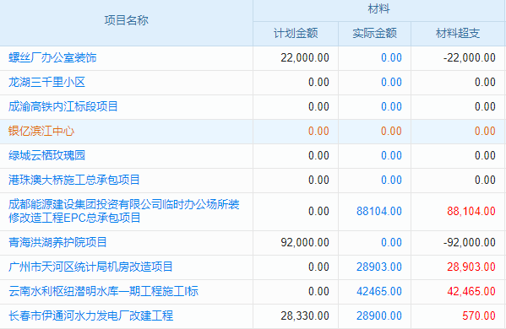Click actual amount 0.00 for 绿城云栖玫瑰园
Image resolution: width=506 pixels, height=329 pixels.
point(391,155)
